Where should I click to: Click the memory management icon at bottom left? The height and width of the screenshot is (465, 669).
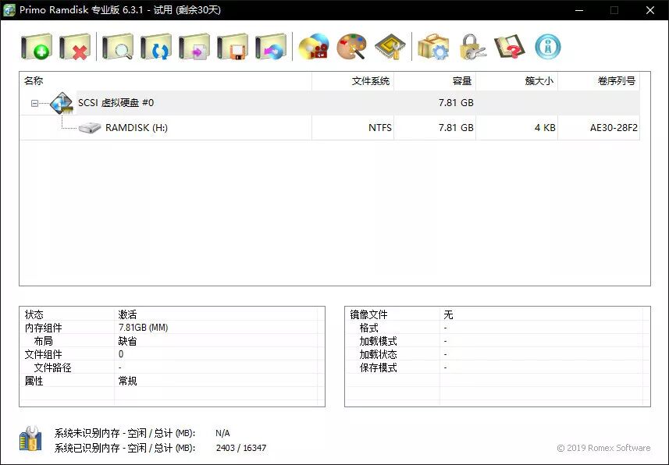click(30, 438)
